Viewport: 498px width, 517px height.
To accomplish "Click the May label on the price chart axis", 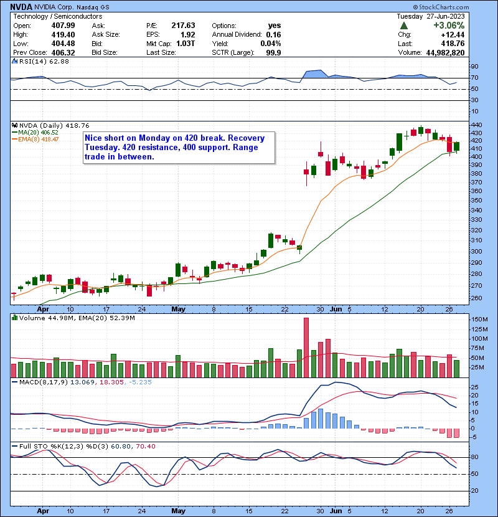I will click(x=178, y=309).
